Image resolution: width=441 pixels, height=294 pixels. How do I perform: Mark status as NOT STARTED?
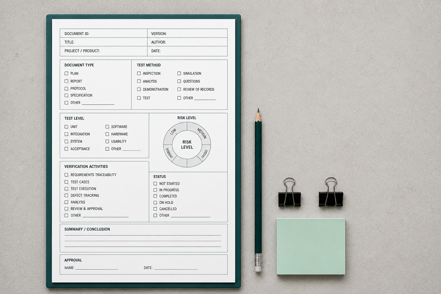pyautogui.click(x=155, y=184)
